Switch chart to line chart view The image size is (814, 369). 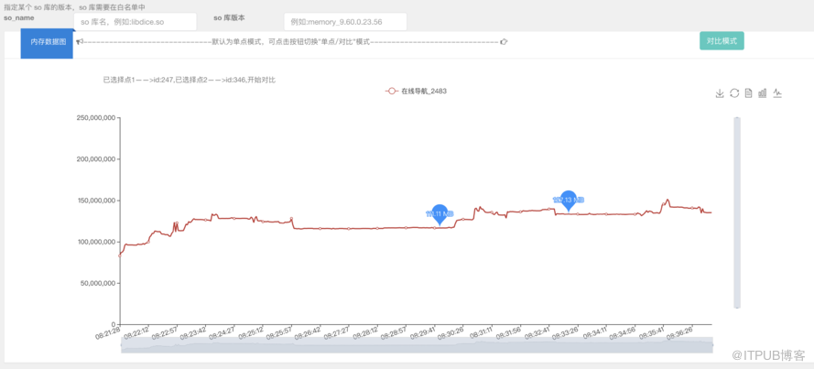pos(777,93)
